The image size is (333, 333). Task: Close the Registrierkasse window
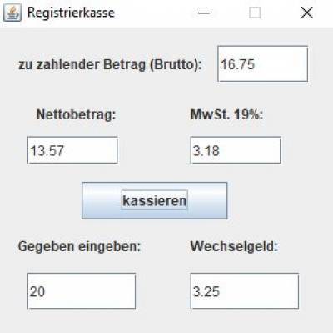[306, 13]
